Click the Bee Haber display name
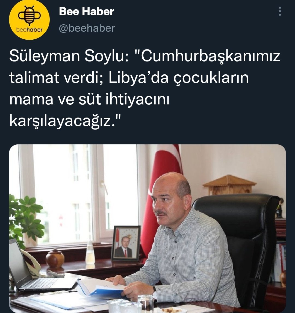This screenshot has height=313, width=295. click(x=86, y=11)
